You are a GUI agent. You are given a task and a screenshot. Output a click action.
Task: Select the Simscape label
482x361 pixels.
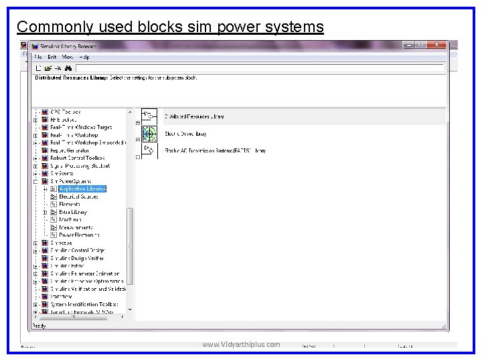[x=61, y=243]
